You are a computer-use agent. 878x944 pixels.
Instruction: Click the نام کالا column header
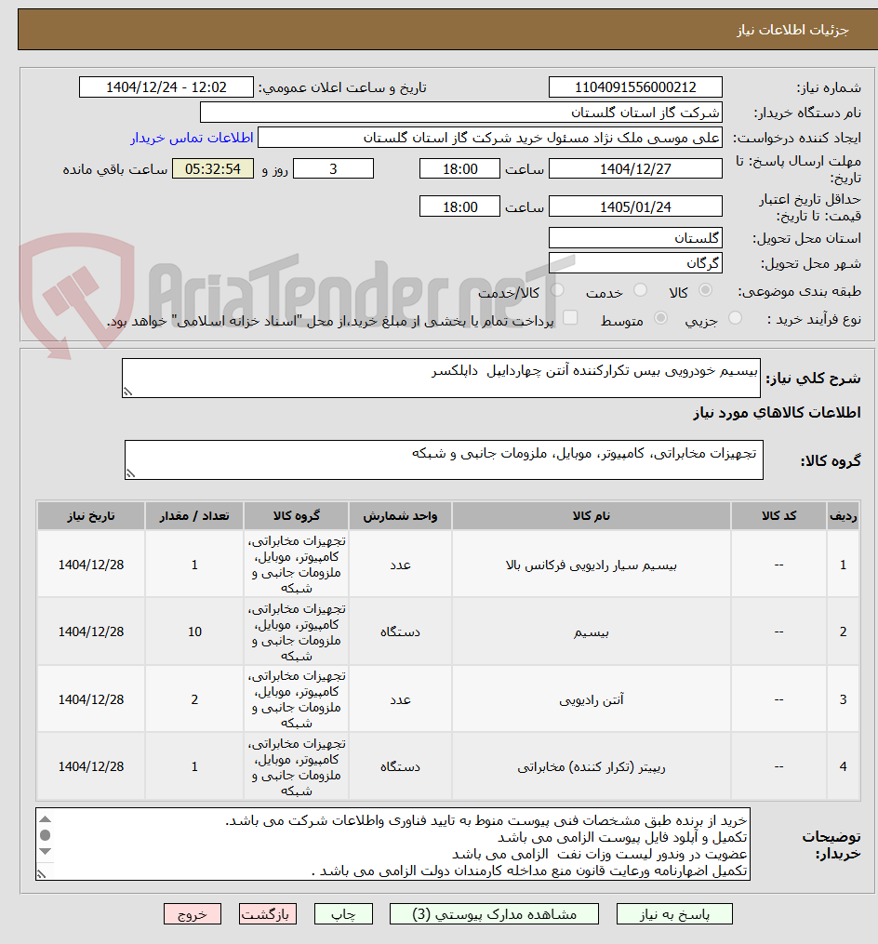click(x=592, y=516)
